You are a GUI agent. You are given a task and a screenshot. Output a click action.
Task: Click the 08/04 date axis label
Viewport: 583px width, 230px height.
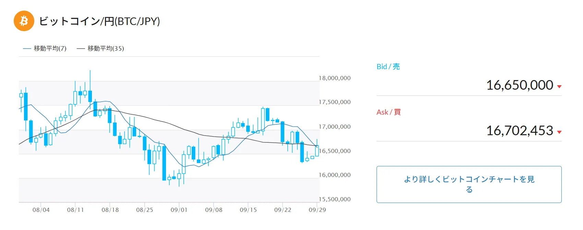41,210
